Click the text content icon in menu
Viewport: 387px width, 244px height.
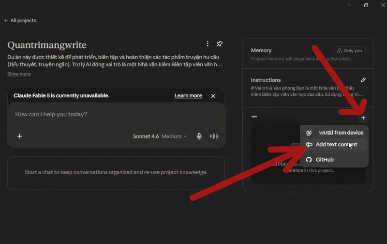click(309, 144)
